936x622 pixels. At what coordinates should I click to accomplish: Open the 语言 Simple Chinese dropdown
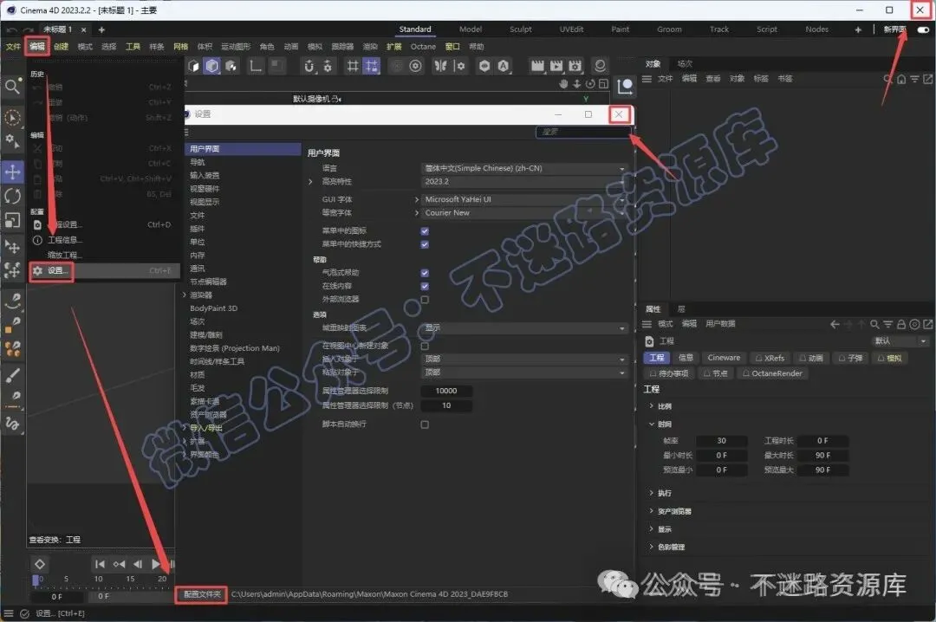coord(524,168)
